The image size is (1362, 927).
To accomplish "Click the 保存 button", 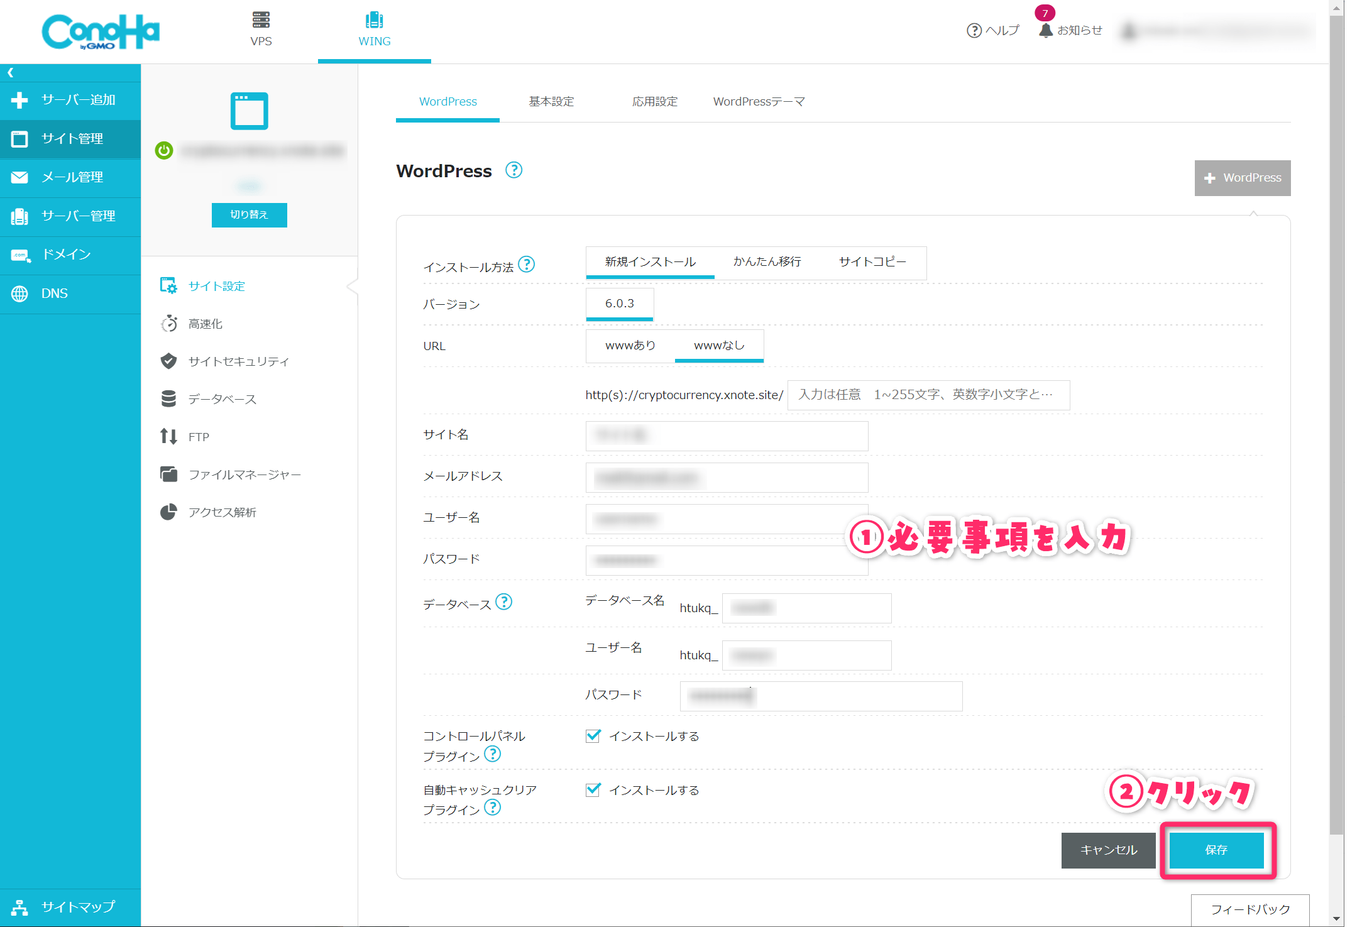I will [x=1216, y=850].
